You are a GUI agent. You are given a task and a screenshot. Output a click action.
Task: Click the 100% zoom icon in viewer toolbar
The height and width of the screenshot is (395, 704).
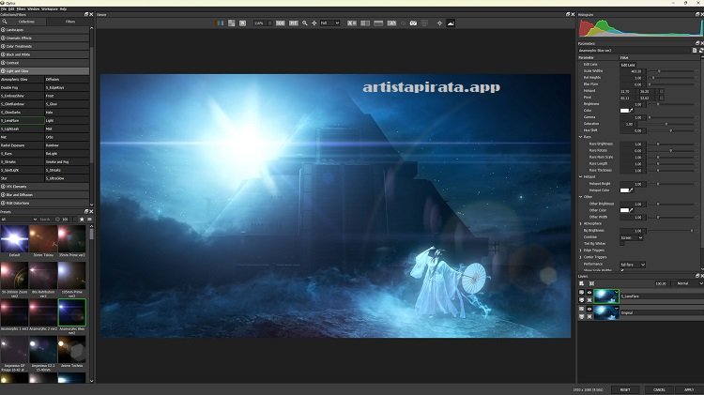coord(280,23)
